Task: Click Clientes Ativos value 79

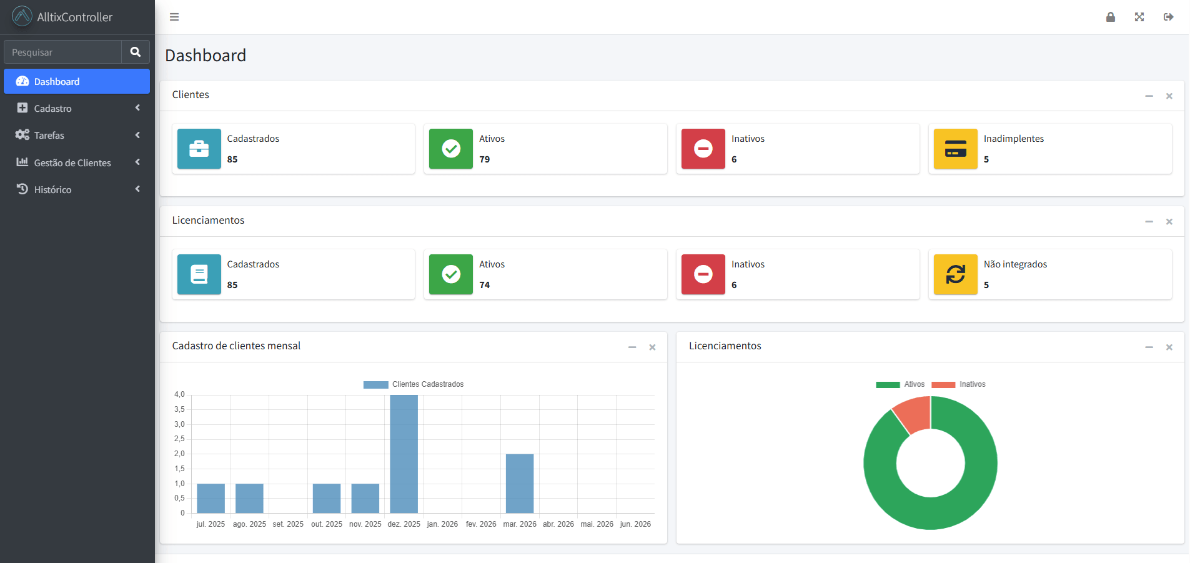Action: click(485, 159)
